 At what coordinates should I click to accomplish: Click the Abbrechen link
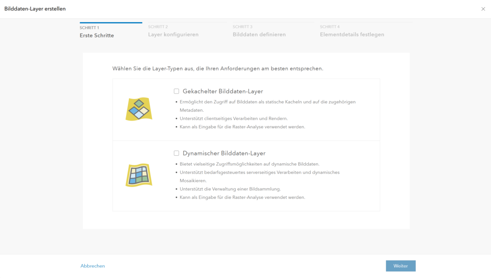[93, 266]
